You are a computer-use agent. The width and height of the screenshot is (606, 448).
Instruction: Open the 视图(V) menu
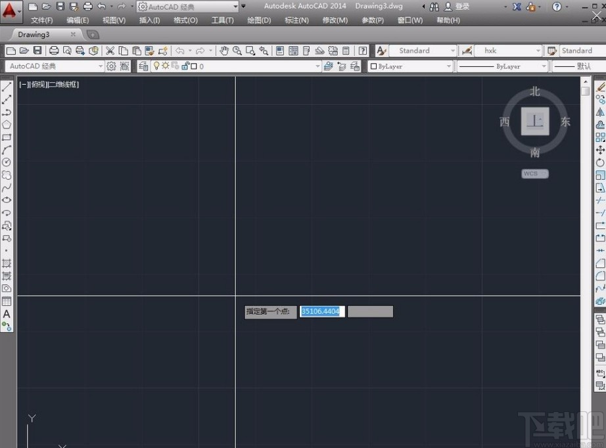tap(114, 20)
